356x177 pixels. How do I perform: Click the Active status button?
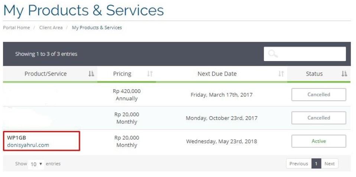[x=319, y=141]
